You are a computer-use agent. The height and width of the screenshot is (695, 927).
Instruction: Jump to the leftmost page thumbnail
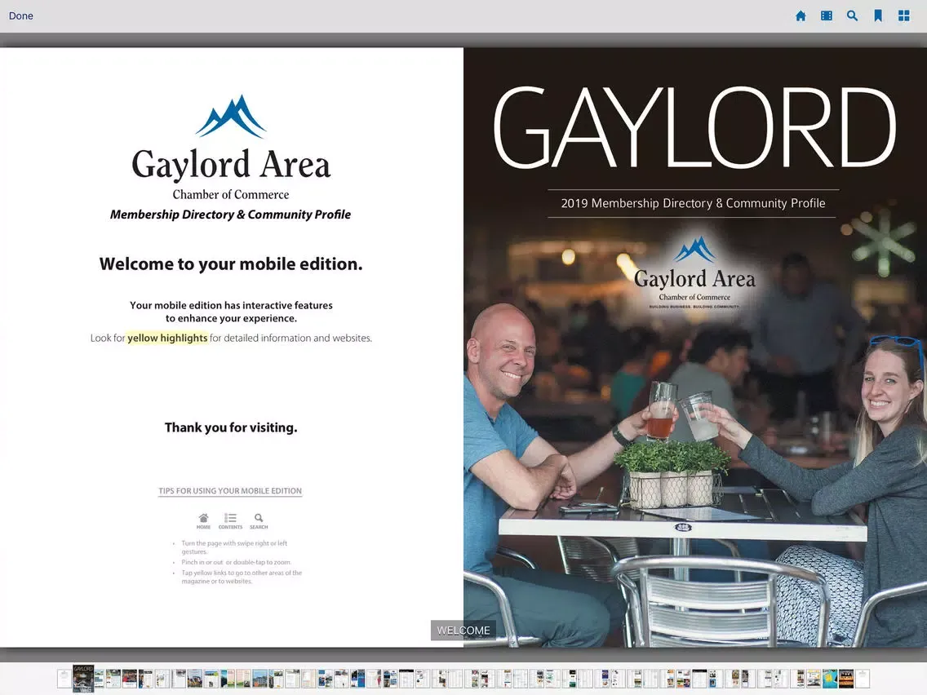64,679
